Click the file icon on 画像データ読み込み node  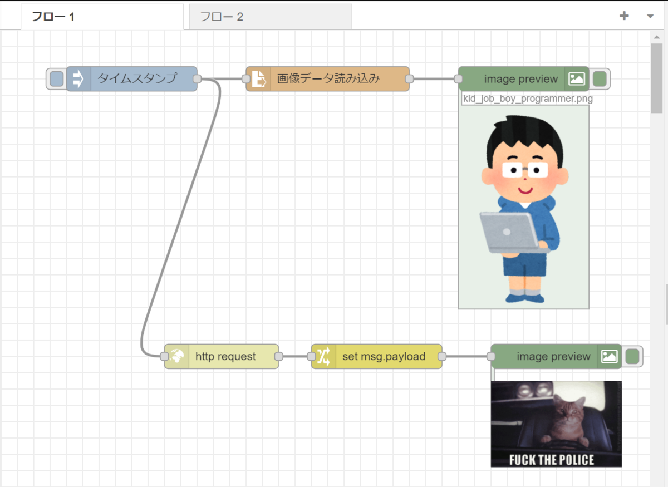(x=259, y=79)
